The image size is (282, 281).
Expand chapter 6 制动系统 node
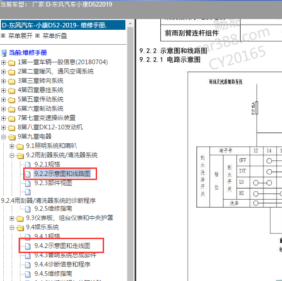[x=3, y=109]
